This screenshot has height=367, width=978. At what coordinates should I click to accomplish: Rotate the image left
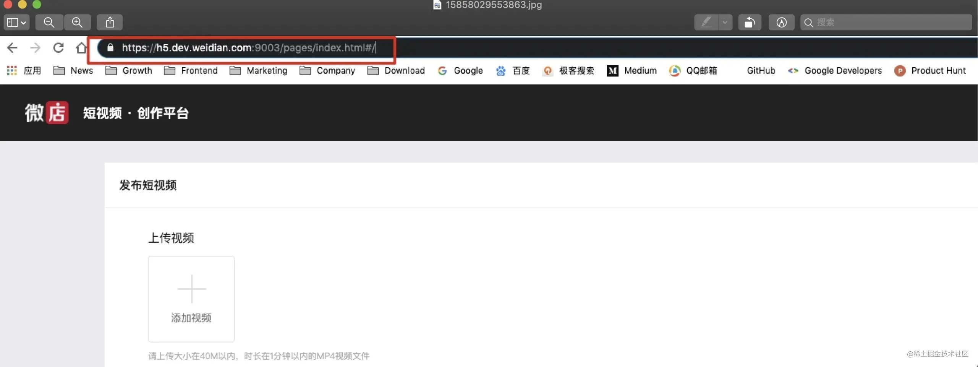(x=750, y=22)
